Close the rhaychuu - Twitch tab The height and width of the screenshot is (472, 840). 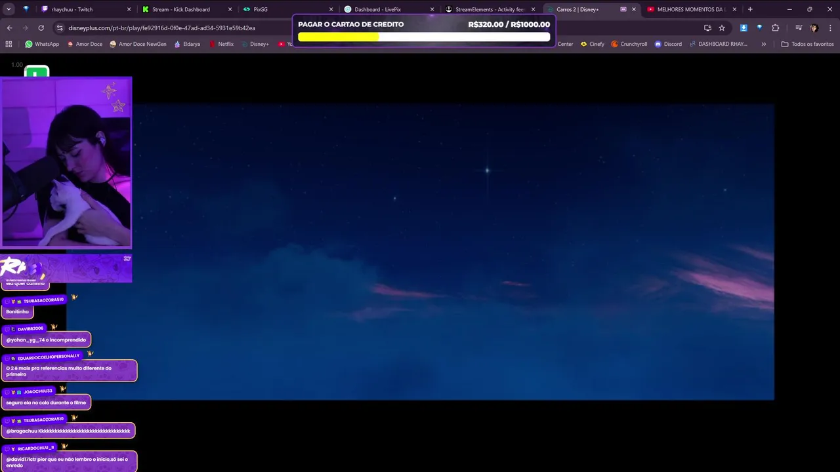click(x=129, y=9)
